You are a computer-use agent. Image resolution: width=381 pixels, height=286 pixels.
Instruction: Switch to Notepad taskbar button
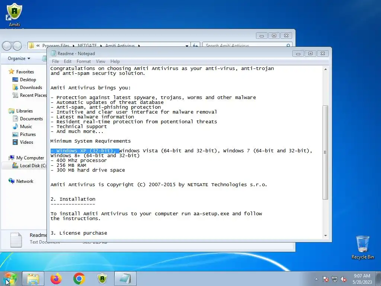pyautogui.click(x=125, y=279)
